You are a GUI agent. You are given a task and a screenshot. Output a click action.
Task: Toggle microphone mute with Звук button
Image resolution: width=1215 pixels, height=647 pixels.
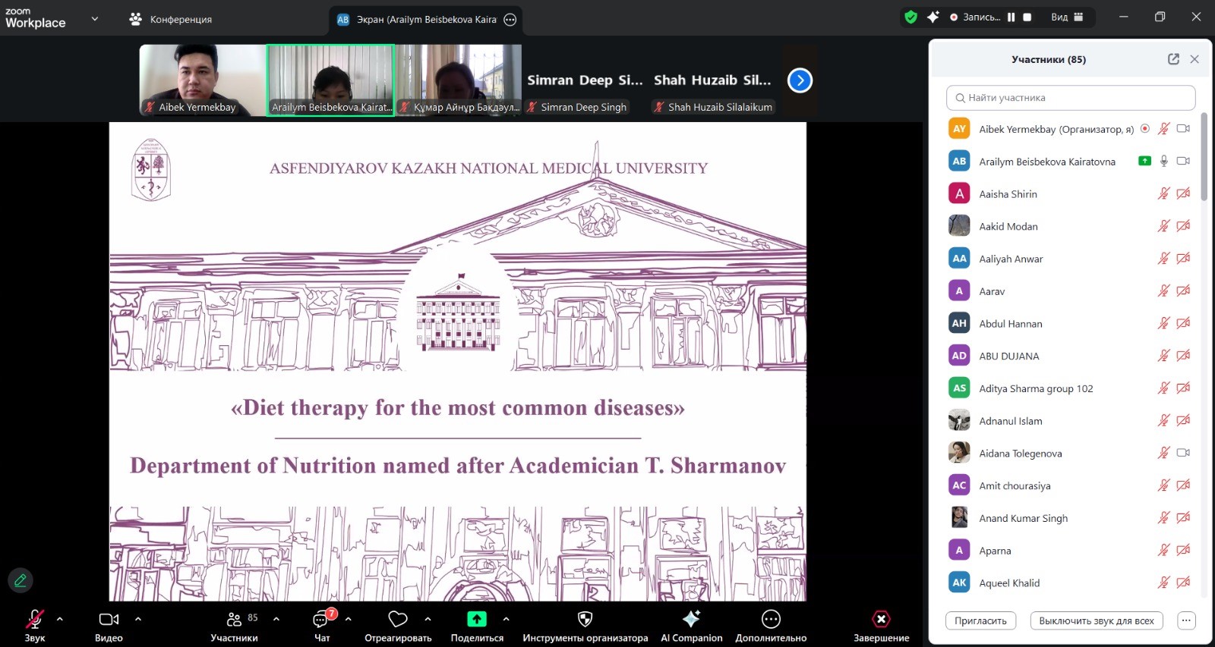pyautogui.click(x=34, y=620)
